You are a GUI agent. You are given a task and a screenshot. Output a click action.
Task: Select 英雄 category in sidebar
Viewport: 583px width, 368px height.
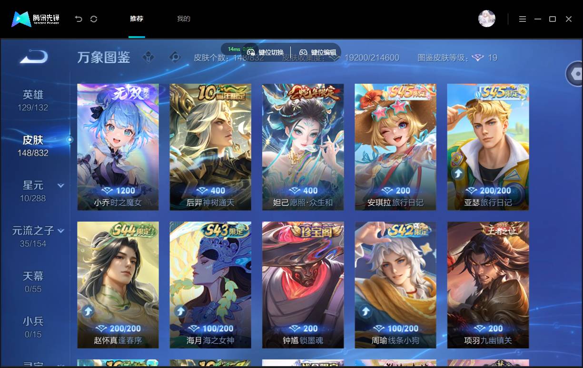33,100
